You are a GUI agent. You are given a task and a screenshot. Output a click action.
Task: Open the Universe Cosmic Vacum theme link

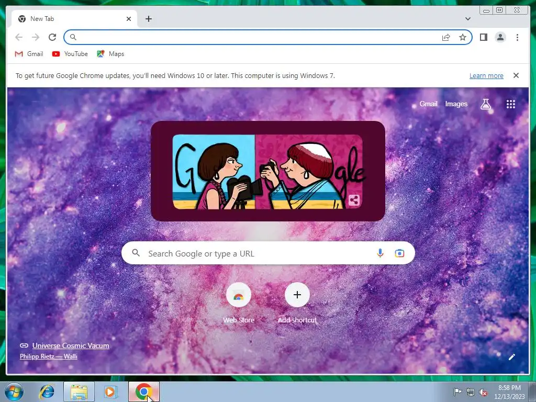click(x=71, y=345)
